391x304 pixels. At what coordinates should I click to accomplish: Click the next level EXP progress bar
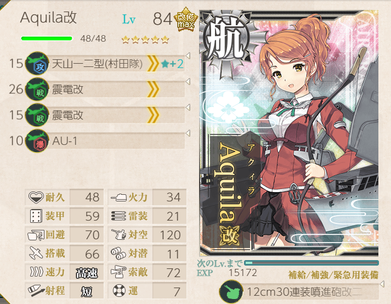(x=311, y=262)
